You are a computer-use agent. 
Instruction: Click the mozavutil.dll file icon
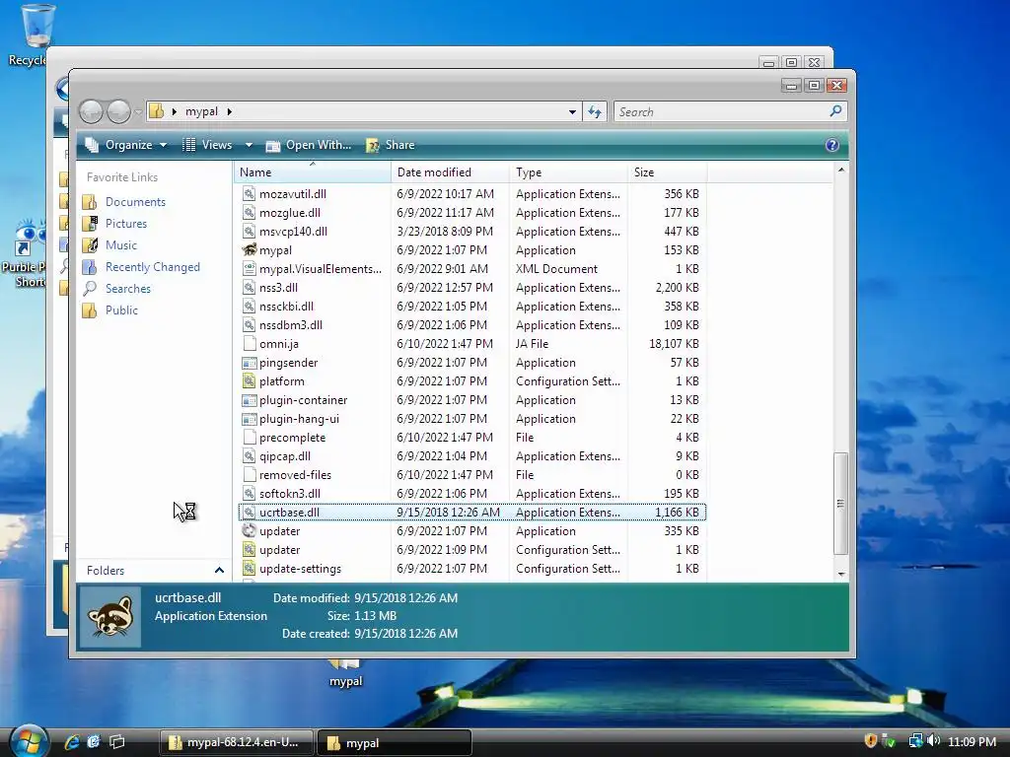pos(250,194)
